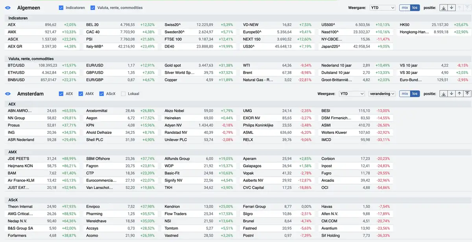Click Japan225^
Image resolution: width=472 pixels, height=242 pixels.
click(x=331, y=46)
